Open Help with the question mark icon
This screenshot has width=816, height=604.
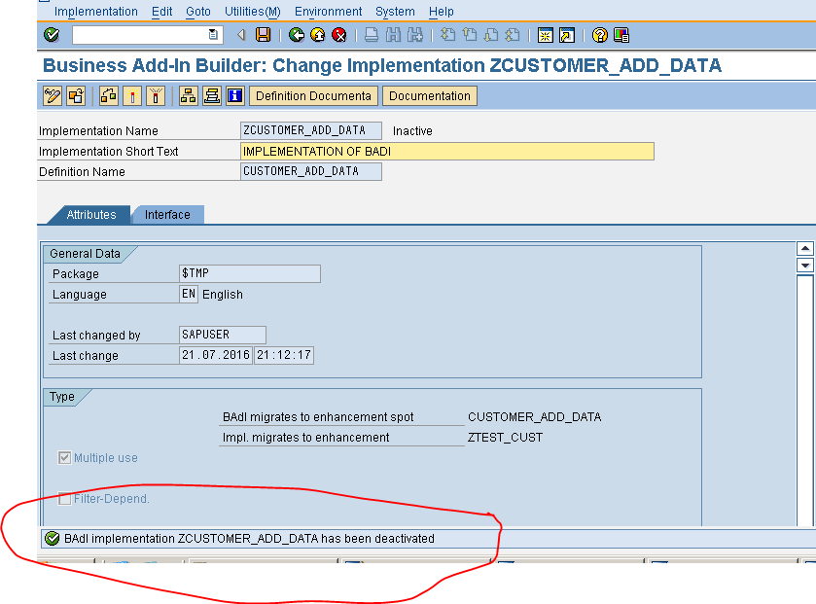click(600, 35)
